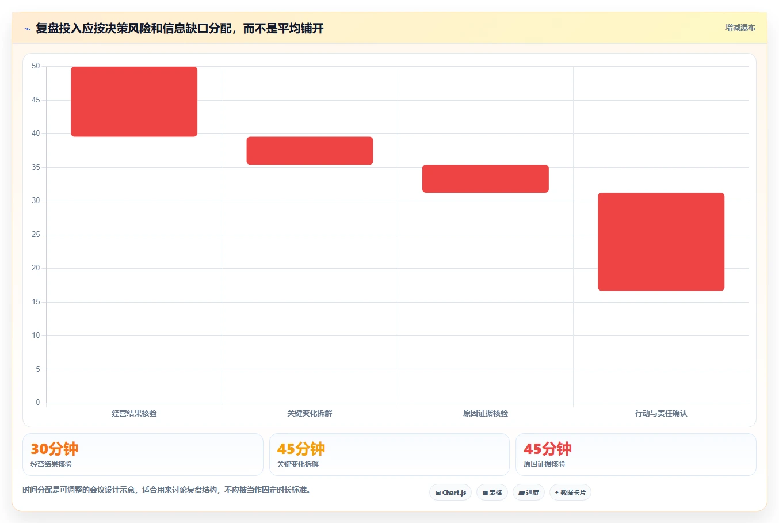Screen dimensions: 779x523
Task: Select the 表格 chip
Action: tap(492, 493)
